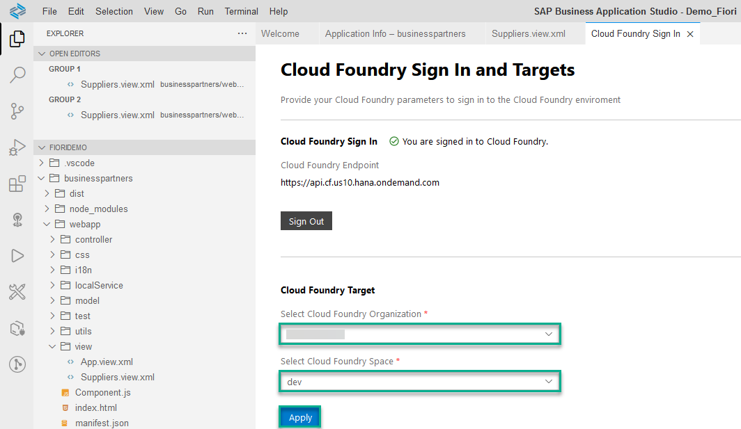This screenshot has height=429, width=741.
Task: Expand the .vscode folder
Action: (42, 163)
